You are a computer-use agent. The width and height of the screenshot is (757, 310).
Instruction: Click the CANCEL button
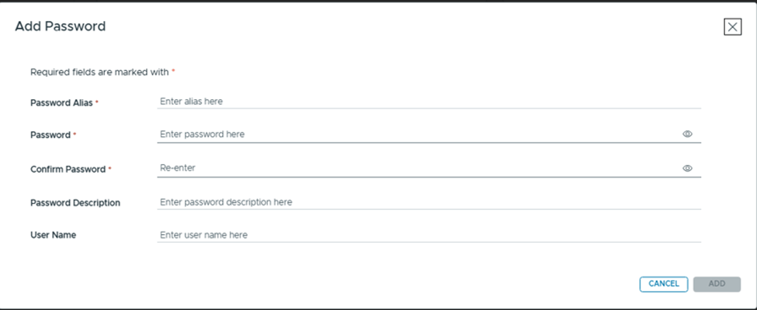coord(664,284)
